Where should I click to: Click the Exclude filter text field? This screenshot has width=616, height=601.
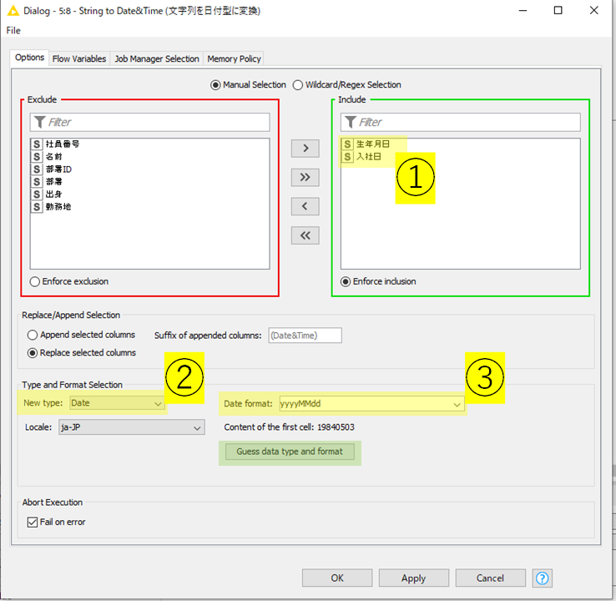click(150, 122)
